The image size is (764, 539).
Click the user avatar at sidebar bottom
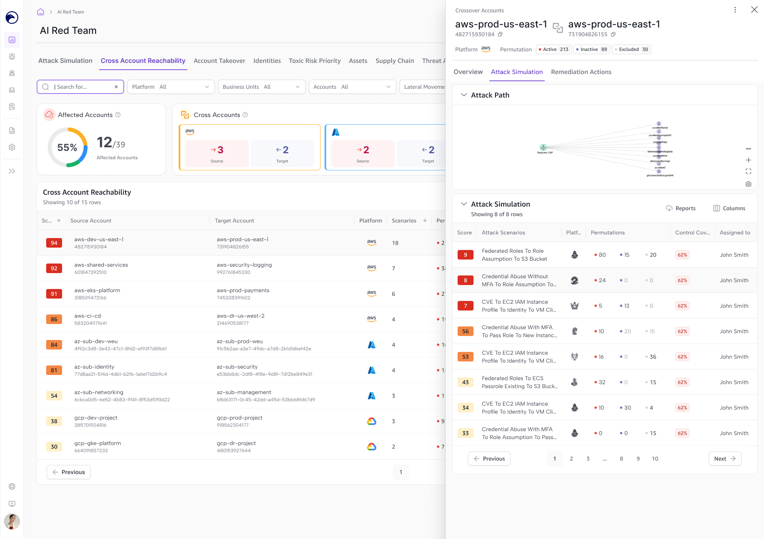12,521
